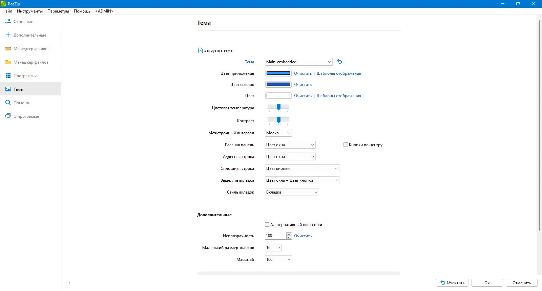The width and height of the screenshot is (542, 291).
Task: Expand the Главная панель dropdown
Action: click(x=290, y=144)
